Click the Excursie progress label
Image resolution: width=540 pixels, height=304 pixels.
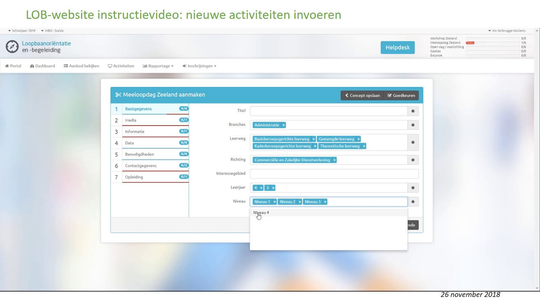point(436,55)
